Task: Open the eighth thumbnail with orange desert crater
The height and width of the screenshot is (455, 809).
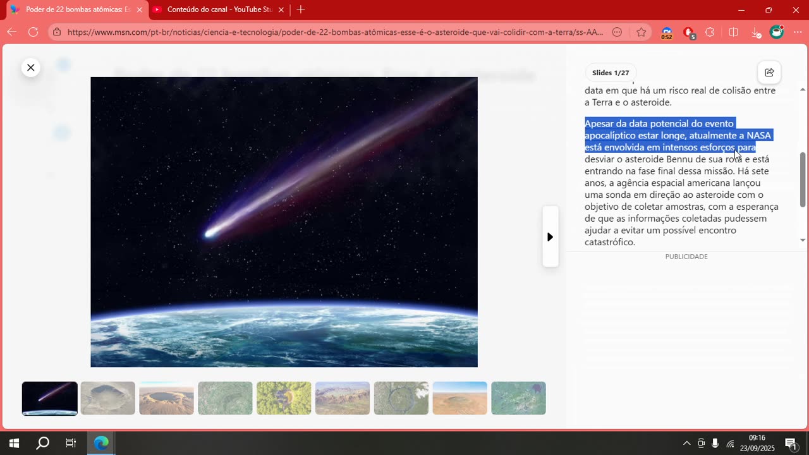Action: click(x=460, y=398)
